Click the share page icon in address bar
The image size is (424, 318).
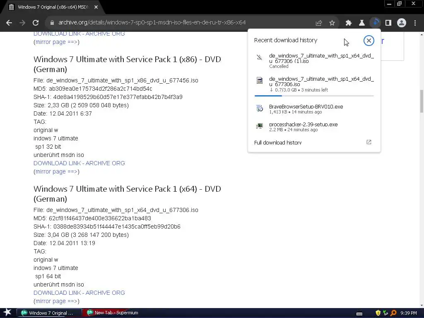tap(319, 23)
